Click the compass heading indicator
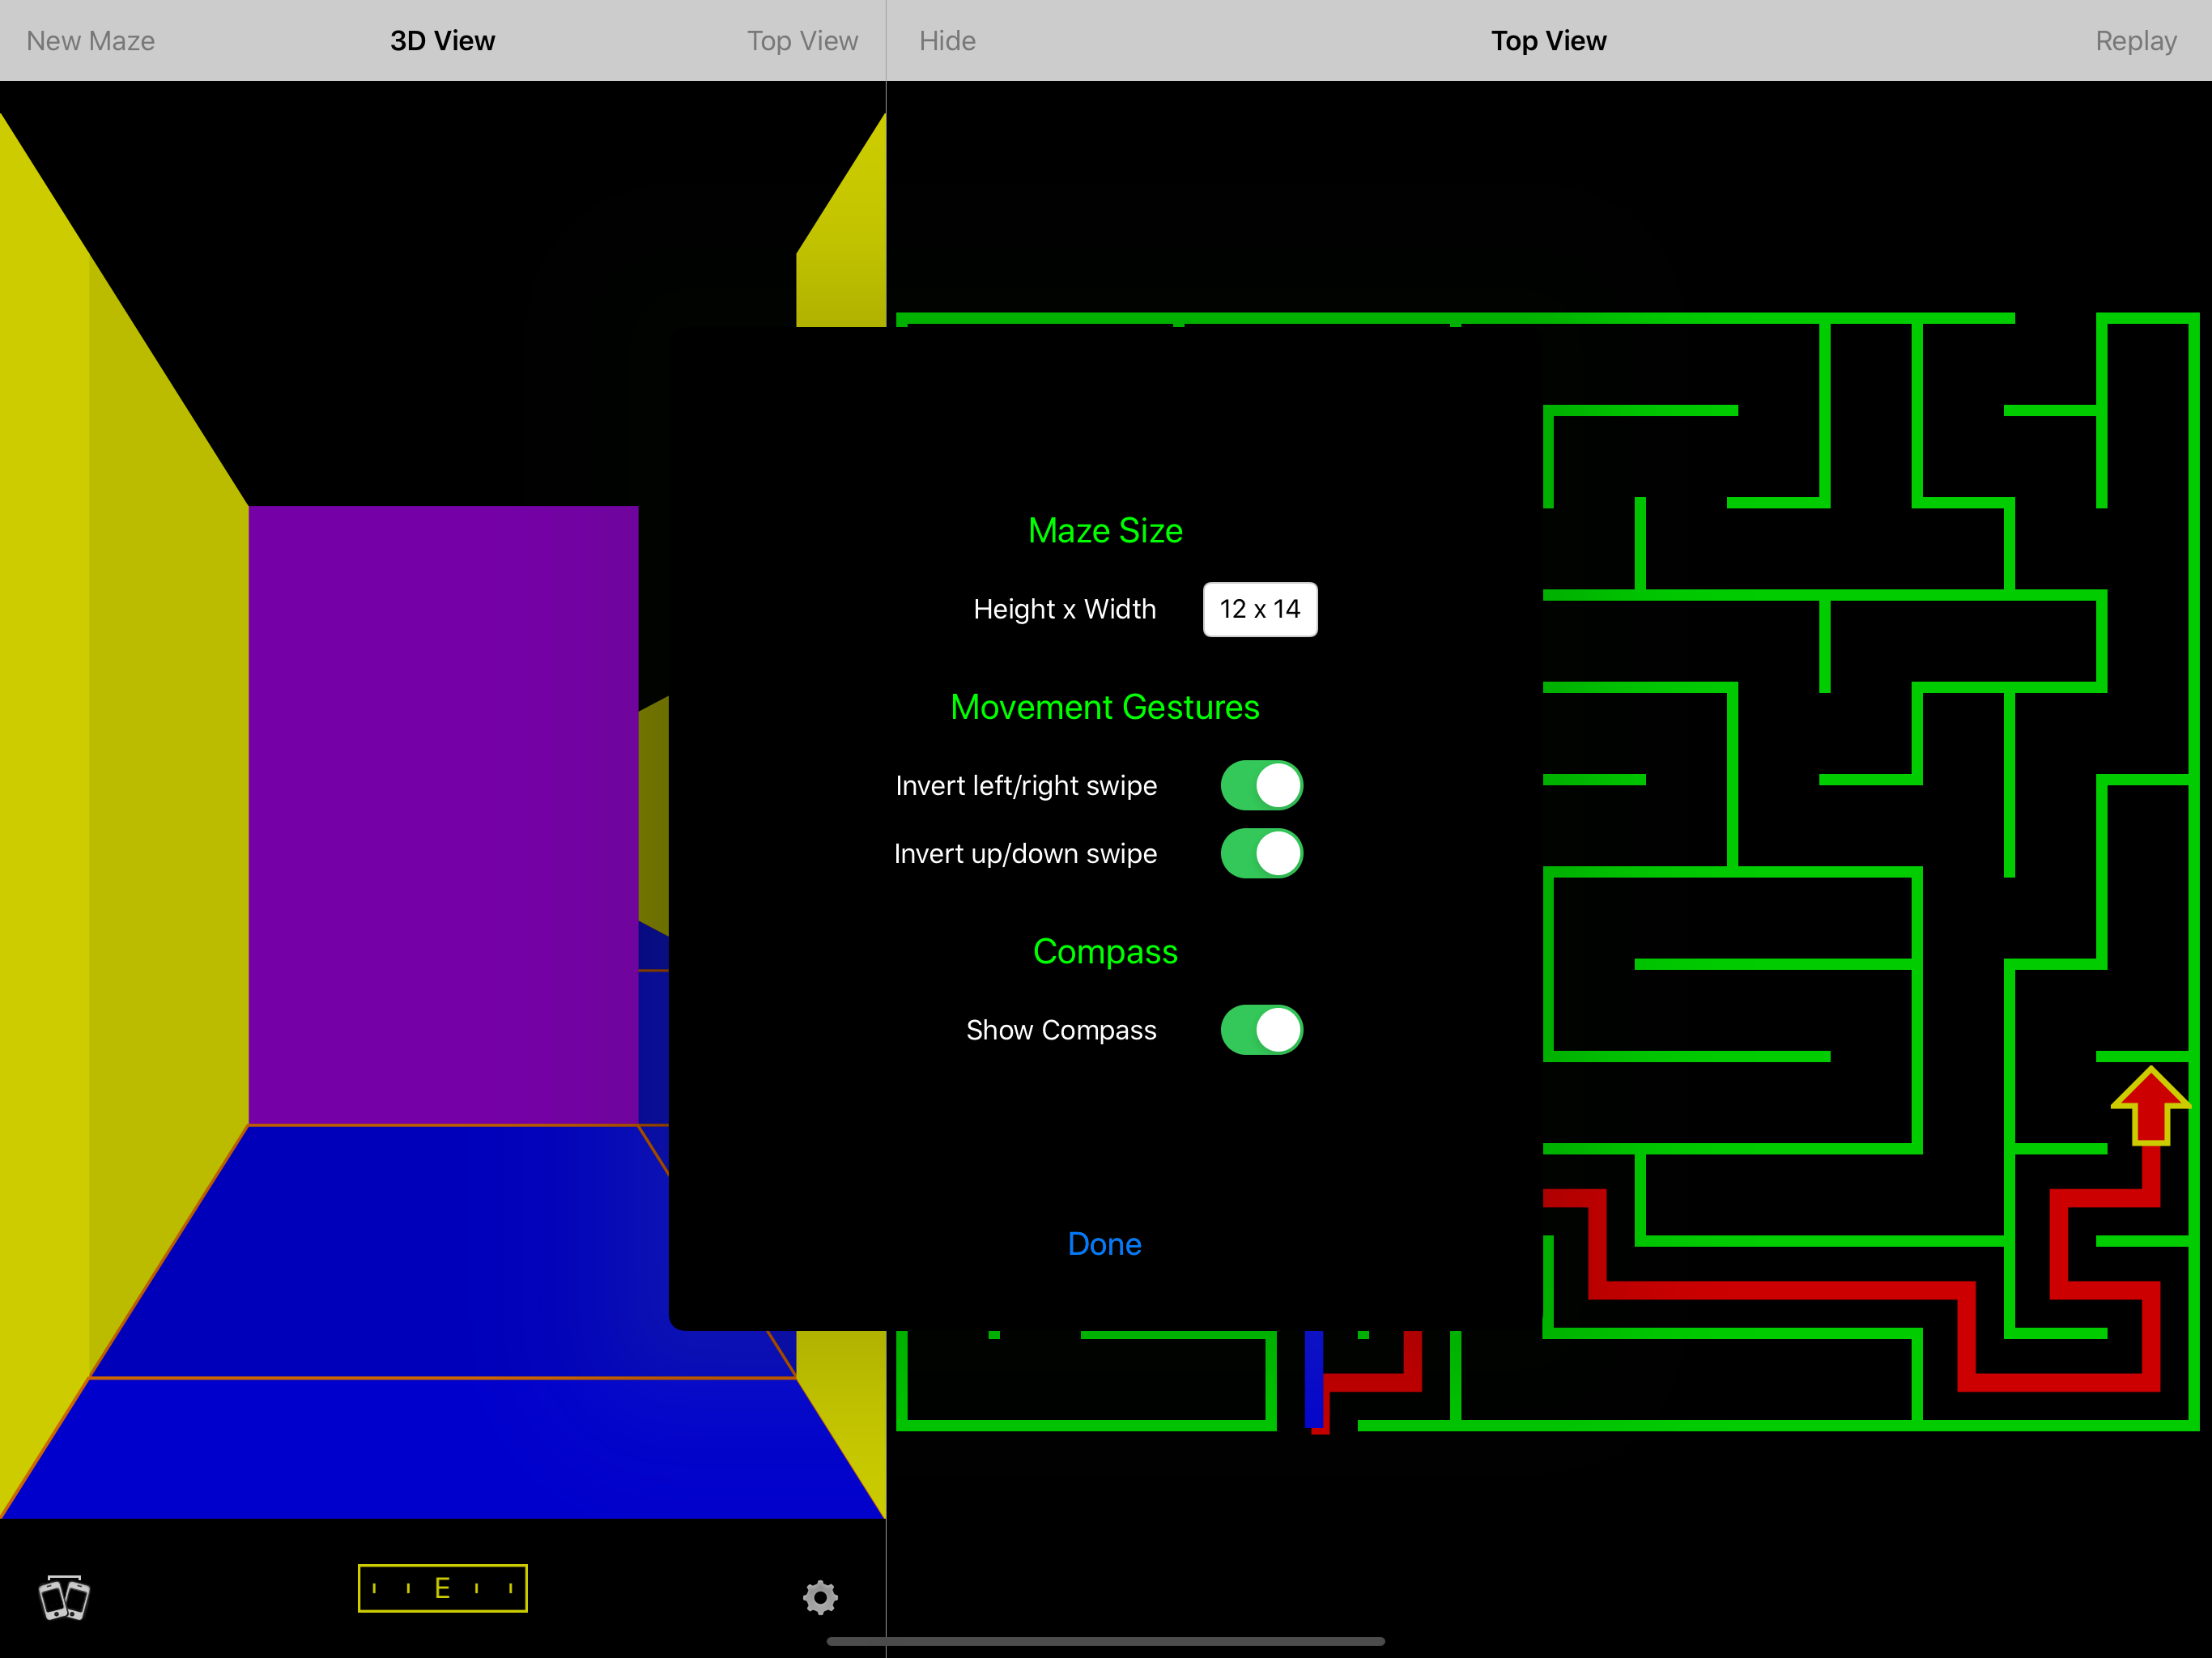 pos(442,1588)
